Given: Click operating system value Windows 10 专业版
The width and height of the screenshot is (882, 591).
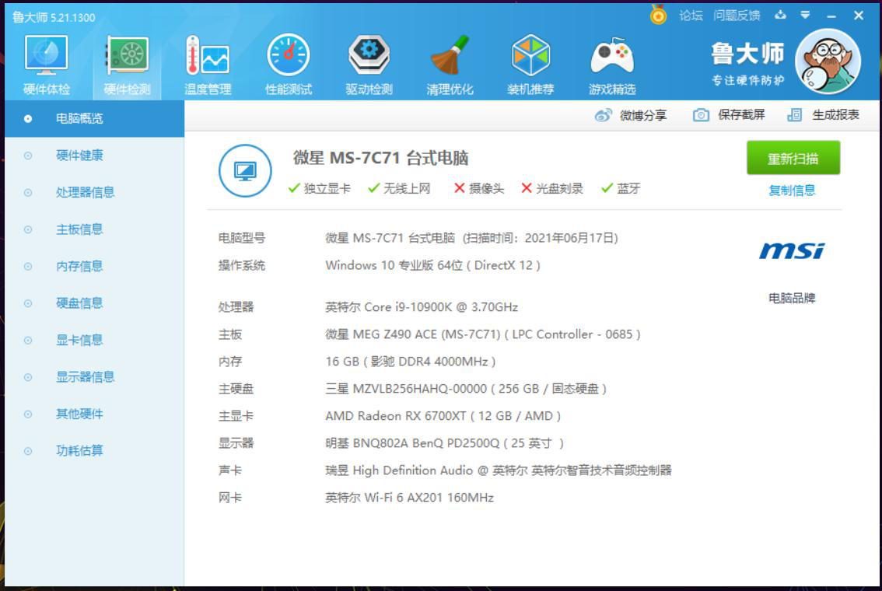Looking at the screenshot, I should 432,265.
